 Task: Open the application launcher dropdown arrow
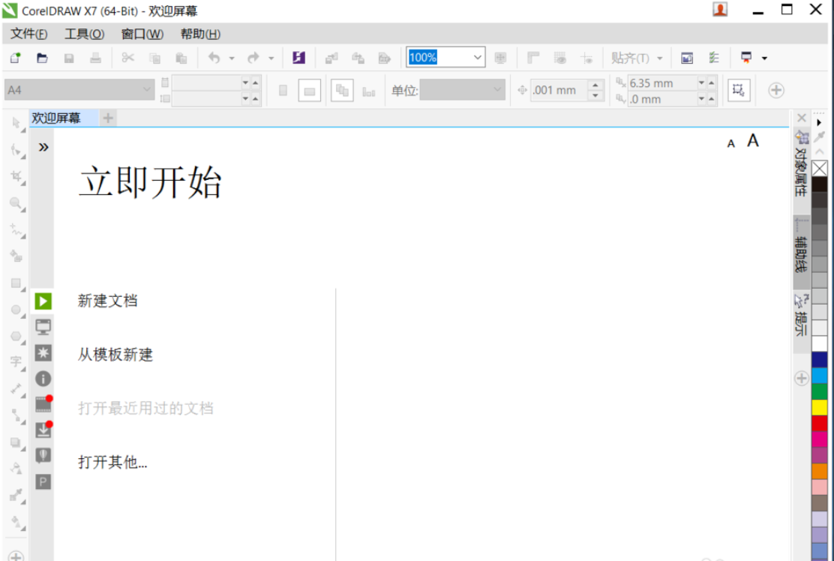click(x=764, y=58)
